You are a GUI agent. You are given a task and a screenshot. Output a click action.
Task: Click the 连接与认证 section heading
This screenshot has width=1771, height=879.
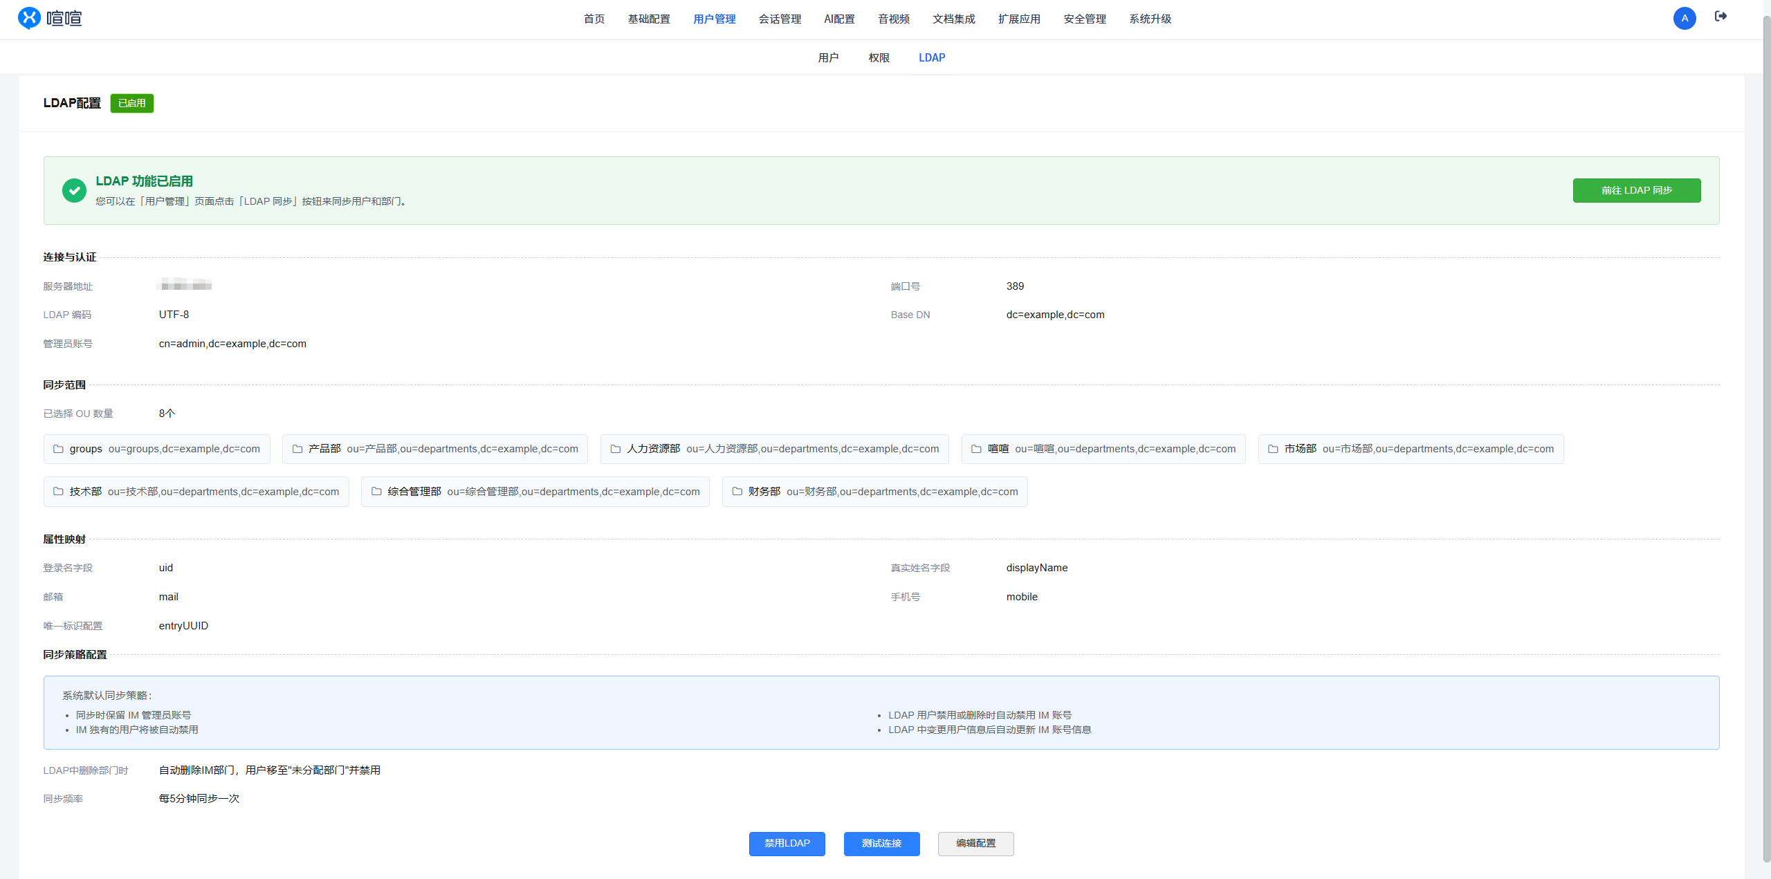70,257
